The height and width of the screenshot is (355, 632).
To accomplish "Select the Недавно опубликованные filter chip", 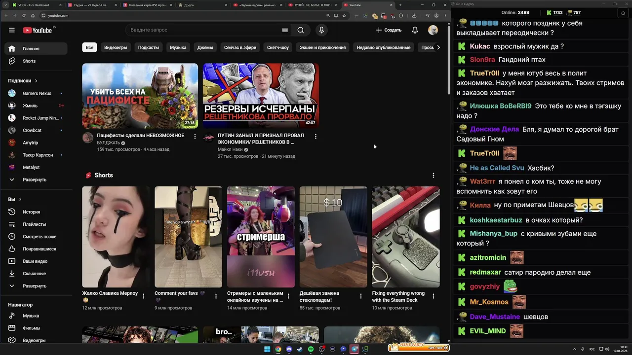I will [x=384, y=48].
